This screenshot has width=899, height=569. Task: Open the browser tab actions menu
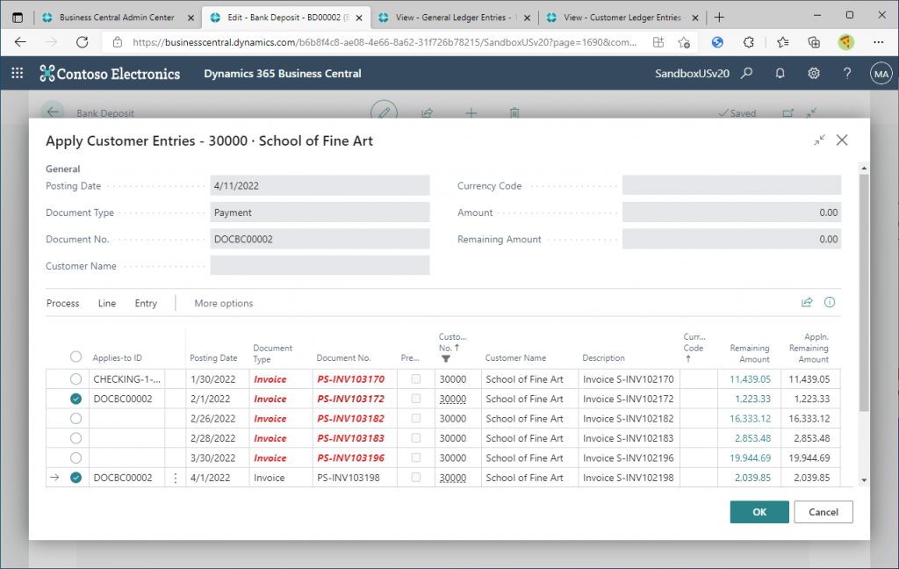pyautogui.click(x=18, y=18)
